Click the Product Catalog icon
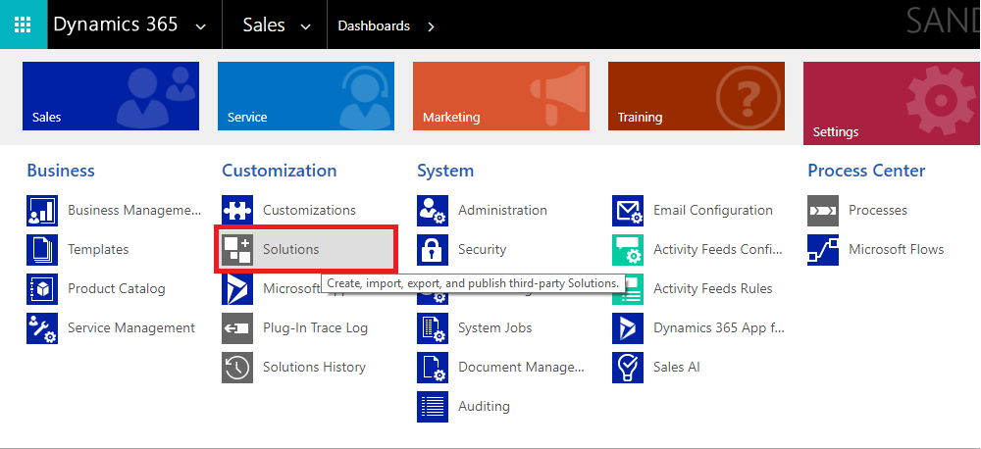 42,289
